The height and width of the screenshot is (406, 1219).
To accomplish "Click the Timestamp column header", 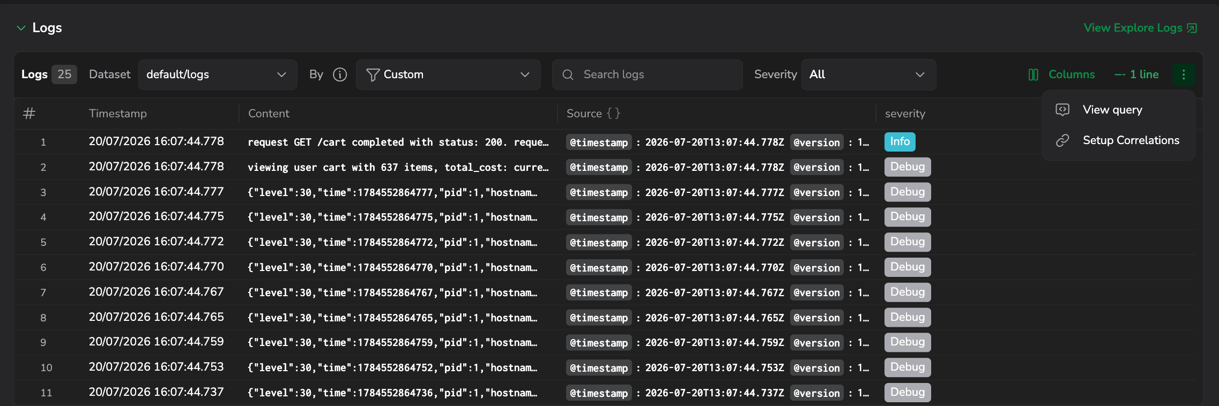I will (118, 114).
